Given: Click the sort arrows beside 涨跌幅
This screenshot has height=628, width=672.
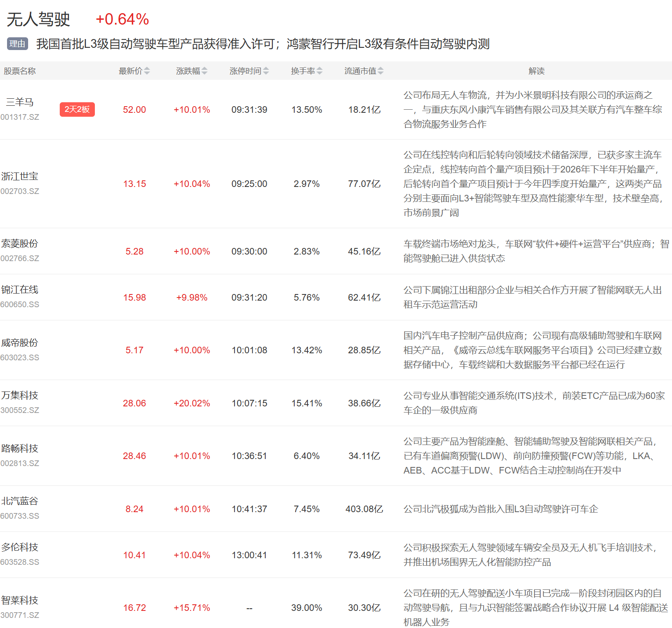Looking at the screenshot, I should tap(204, 71).
